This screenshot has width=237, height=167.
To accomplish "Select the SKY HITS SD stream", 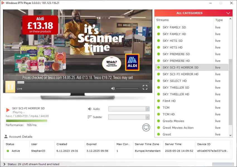I will coord(192,41).
